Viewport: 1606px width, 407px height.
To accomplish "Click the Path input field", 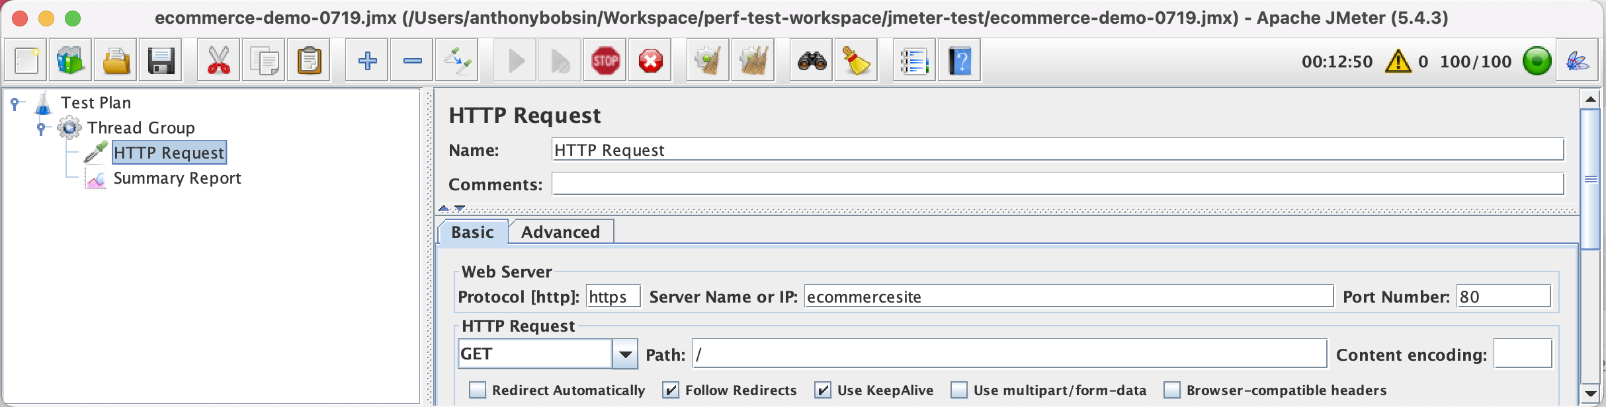I will tap(1009, 354).
